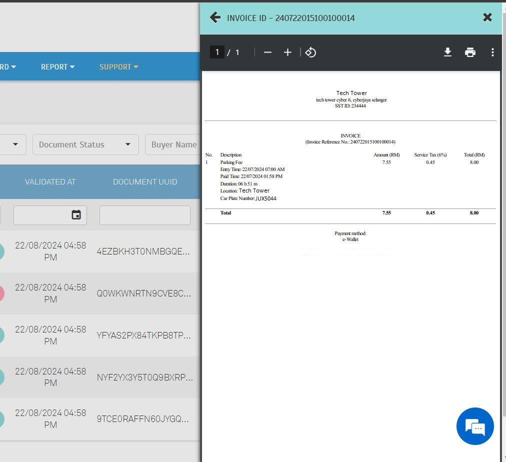Click the calendar icon in date filter
Viewport: 506px width, 462px height.
tap(76, 215)
